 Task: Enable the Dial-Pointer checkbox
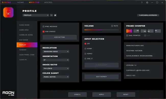pyautogui.click(x=127, y=36)
